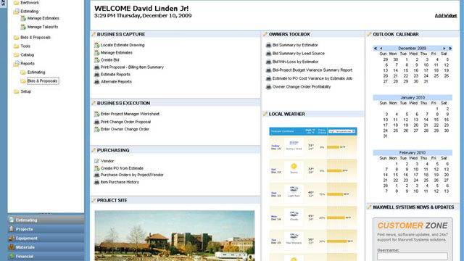
Task: Click the Create Bid icon
Action: click(96, 60)
